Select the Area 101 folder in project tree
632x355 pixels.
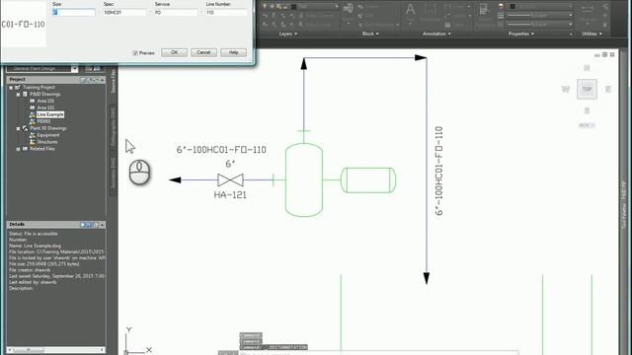point(45,101)
